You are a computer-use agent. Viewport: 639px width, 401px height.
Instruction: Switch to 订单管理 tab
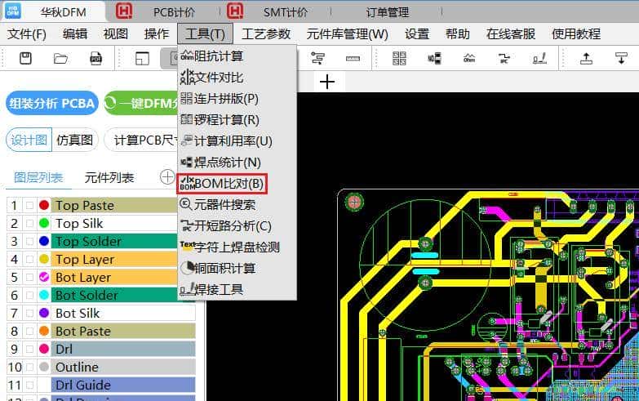tap(387, 12)
